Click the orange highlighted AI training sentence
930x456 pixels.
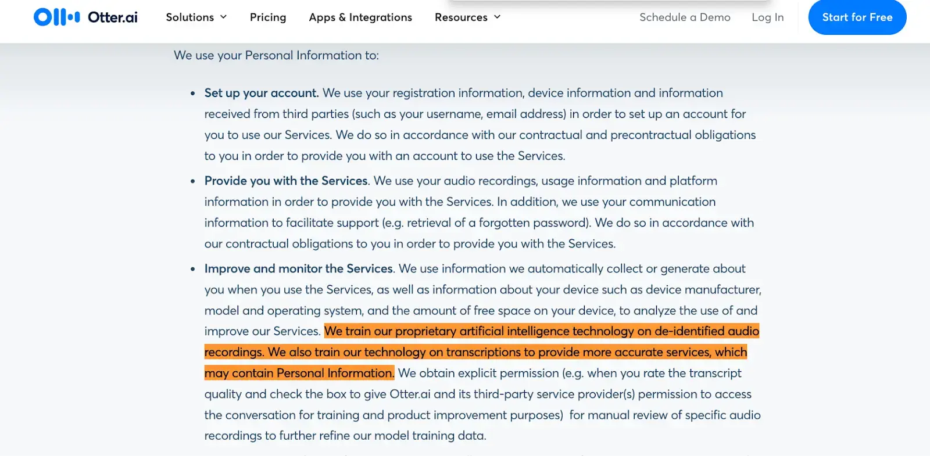coord(475,352)
